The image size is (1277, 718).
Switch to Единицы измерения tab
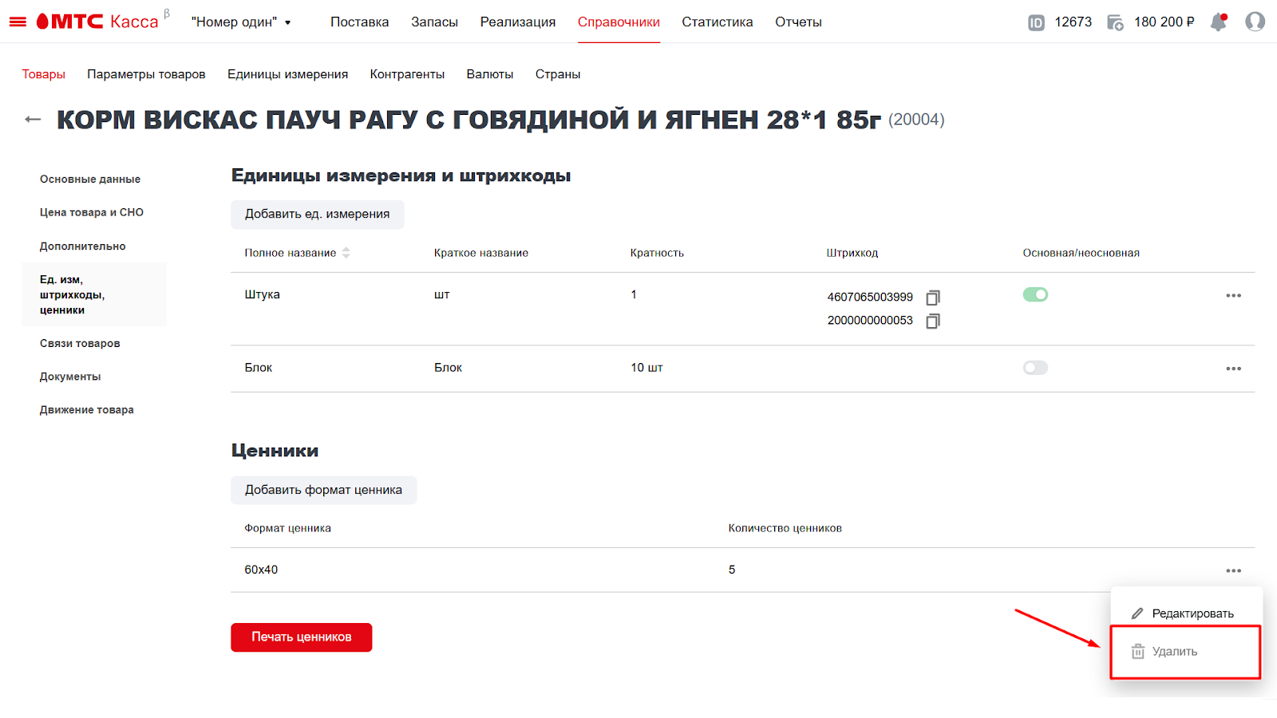287,74
